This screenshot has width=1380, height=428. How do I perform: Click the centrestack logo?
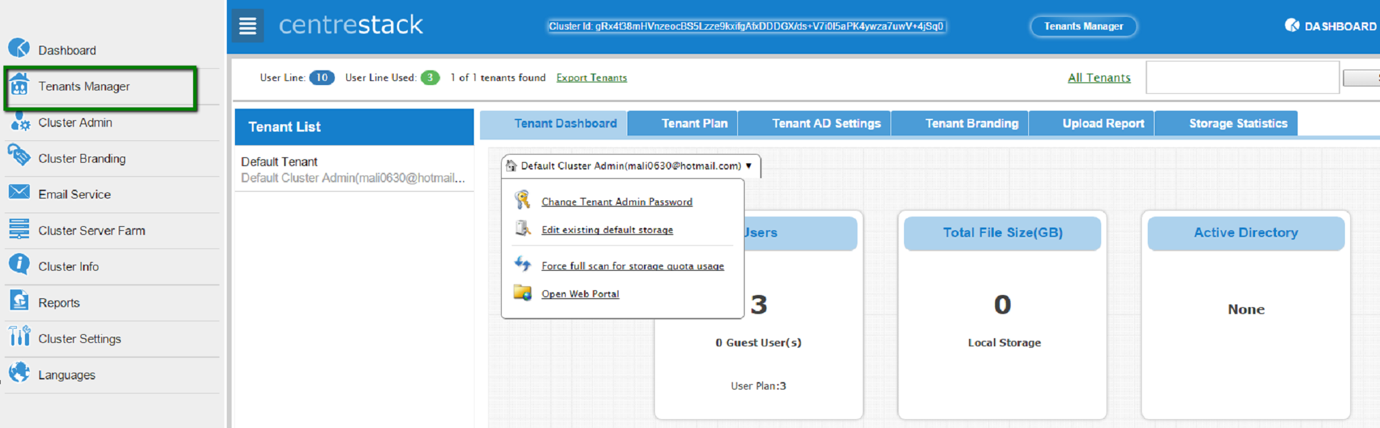point(350,25)
